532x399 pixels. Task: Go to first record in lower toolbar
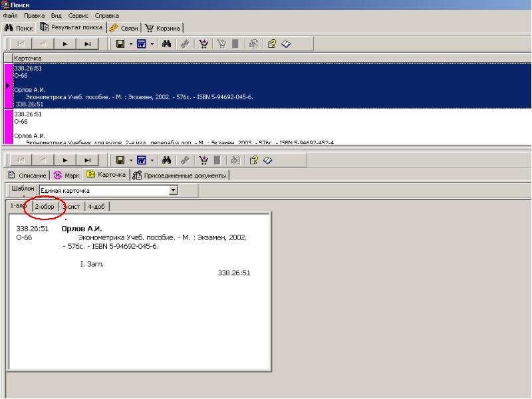point(21,160)
